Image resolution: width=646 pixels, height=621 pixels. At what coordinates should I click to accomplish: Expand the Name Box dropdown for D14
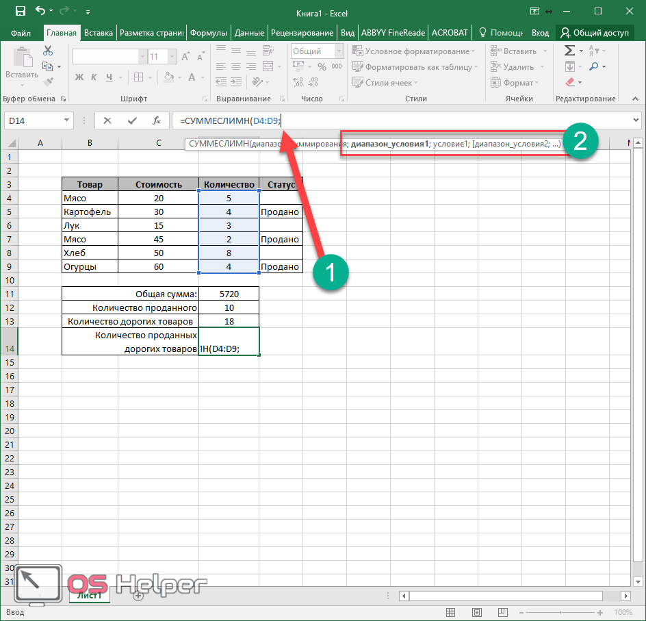(67, 121)
